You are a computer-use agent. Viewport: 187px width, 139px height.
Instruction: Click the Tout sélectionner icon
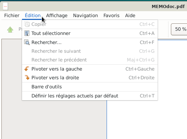(x=27, y=33)
